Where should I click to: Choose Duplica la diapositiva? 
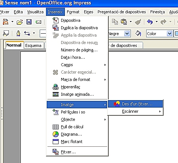77,28
